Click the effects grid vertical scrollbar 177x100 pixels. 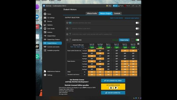[x=138, y=64]
